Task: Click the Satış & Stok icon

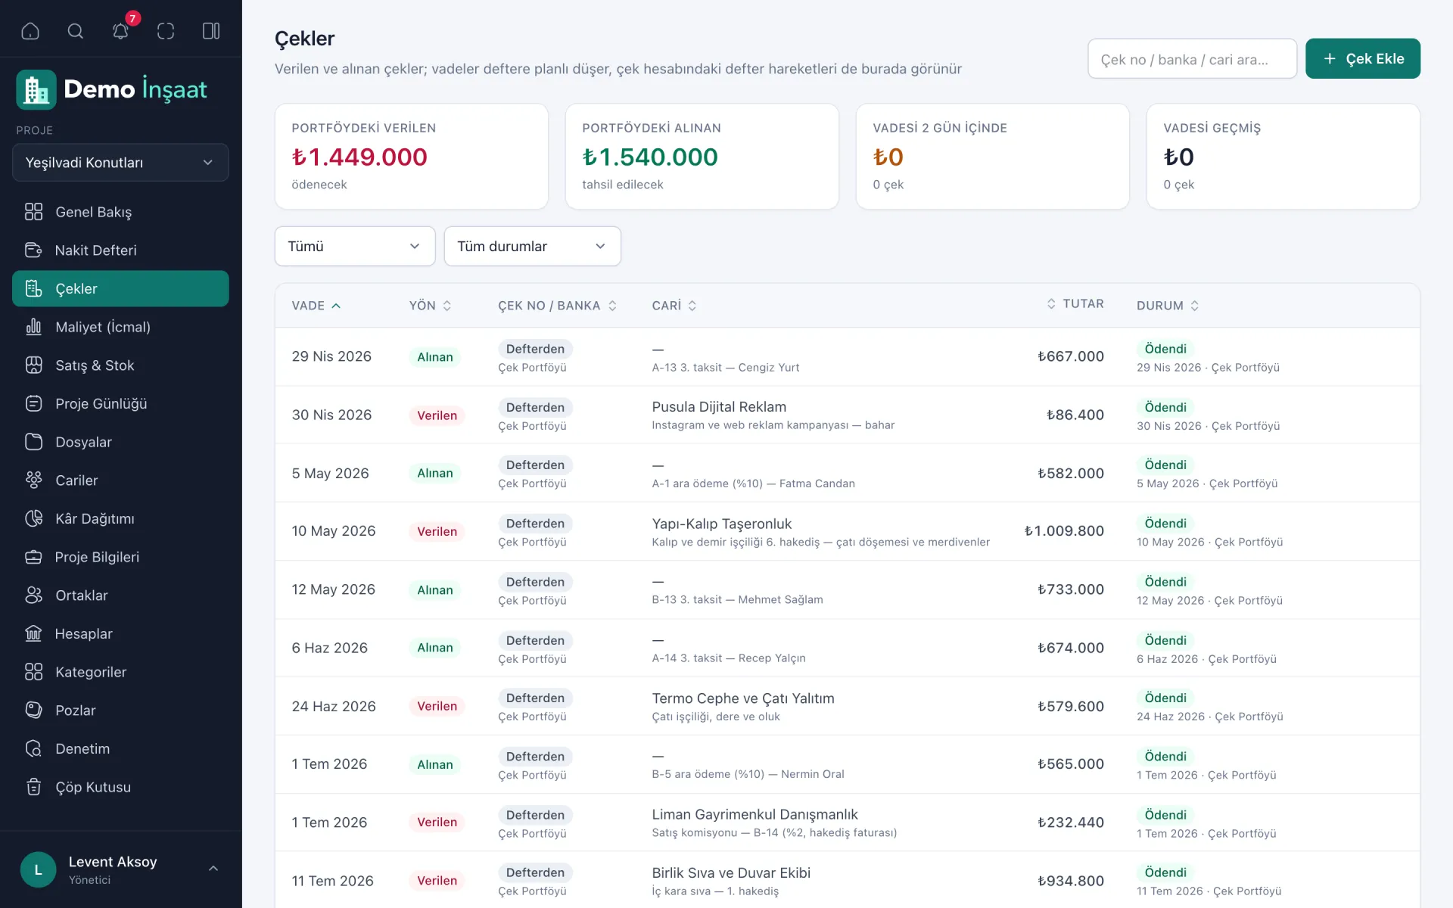Action: pos(33,365)
